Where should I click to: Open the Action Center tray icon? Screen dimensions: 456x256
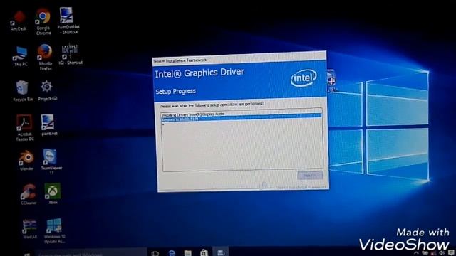[x=452, y=253]
